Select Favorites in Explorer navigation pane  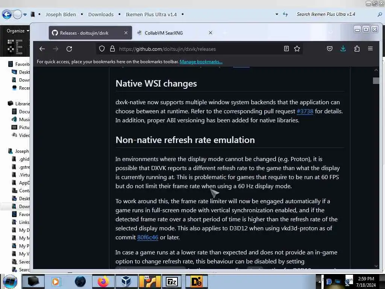19,64
